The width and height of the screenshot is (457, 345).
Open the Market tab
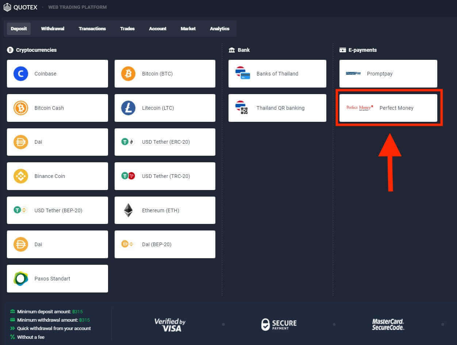[x=188, y=29]
